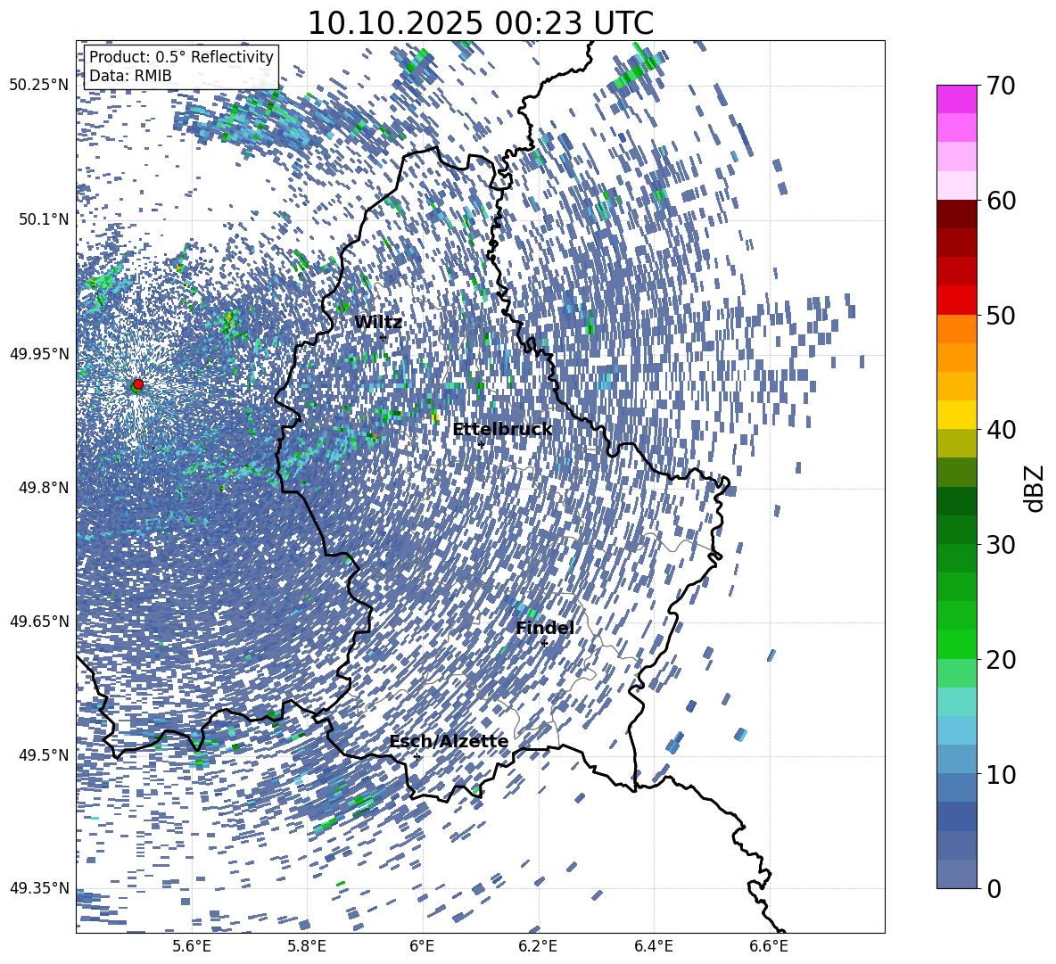1056x964 pixels.
Task: Click the 49.5°N latitude tick label
Action: pyautogui.click(x=45, y=754)
